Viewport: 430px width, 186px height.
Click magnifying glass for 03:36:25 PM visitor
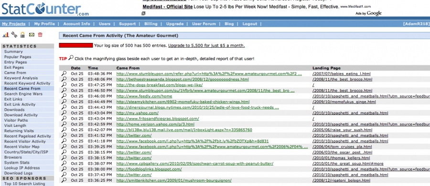click(64, 180)
